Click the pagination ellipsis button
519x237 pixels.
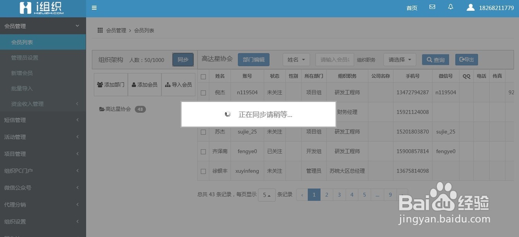click(377, 195)
